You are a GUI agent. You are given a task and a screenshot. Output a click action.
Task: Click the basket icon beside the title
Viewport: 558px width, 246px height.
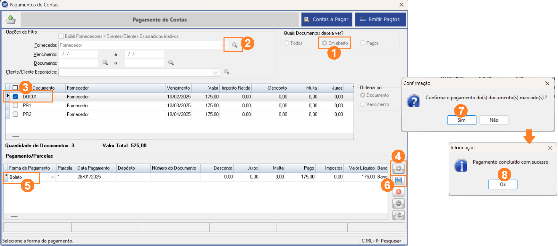pyautogui.click(x=11, y=20)
